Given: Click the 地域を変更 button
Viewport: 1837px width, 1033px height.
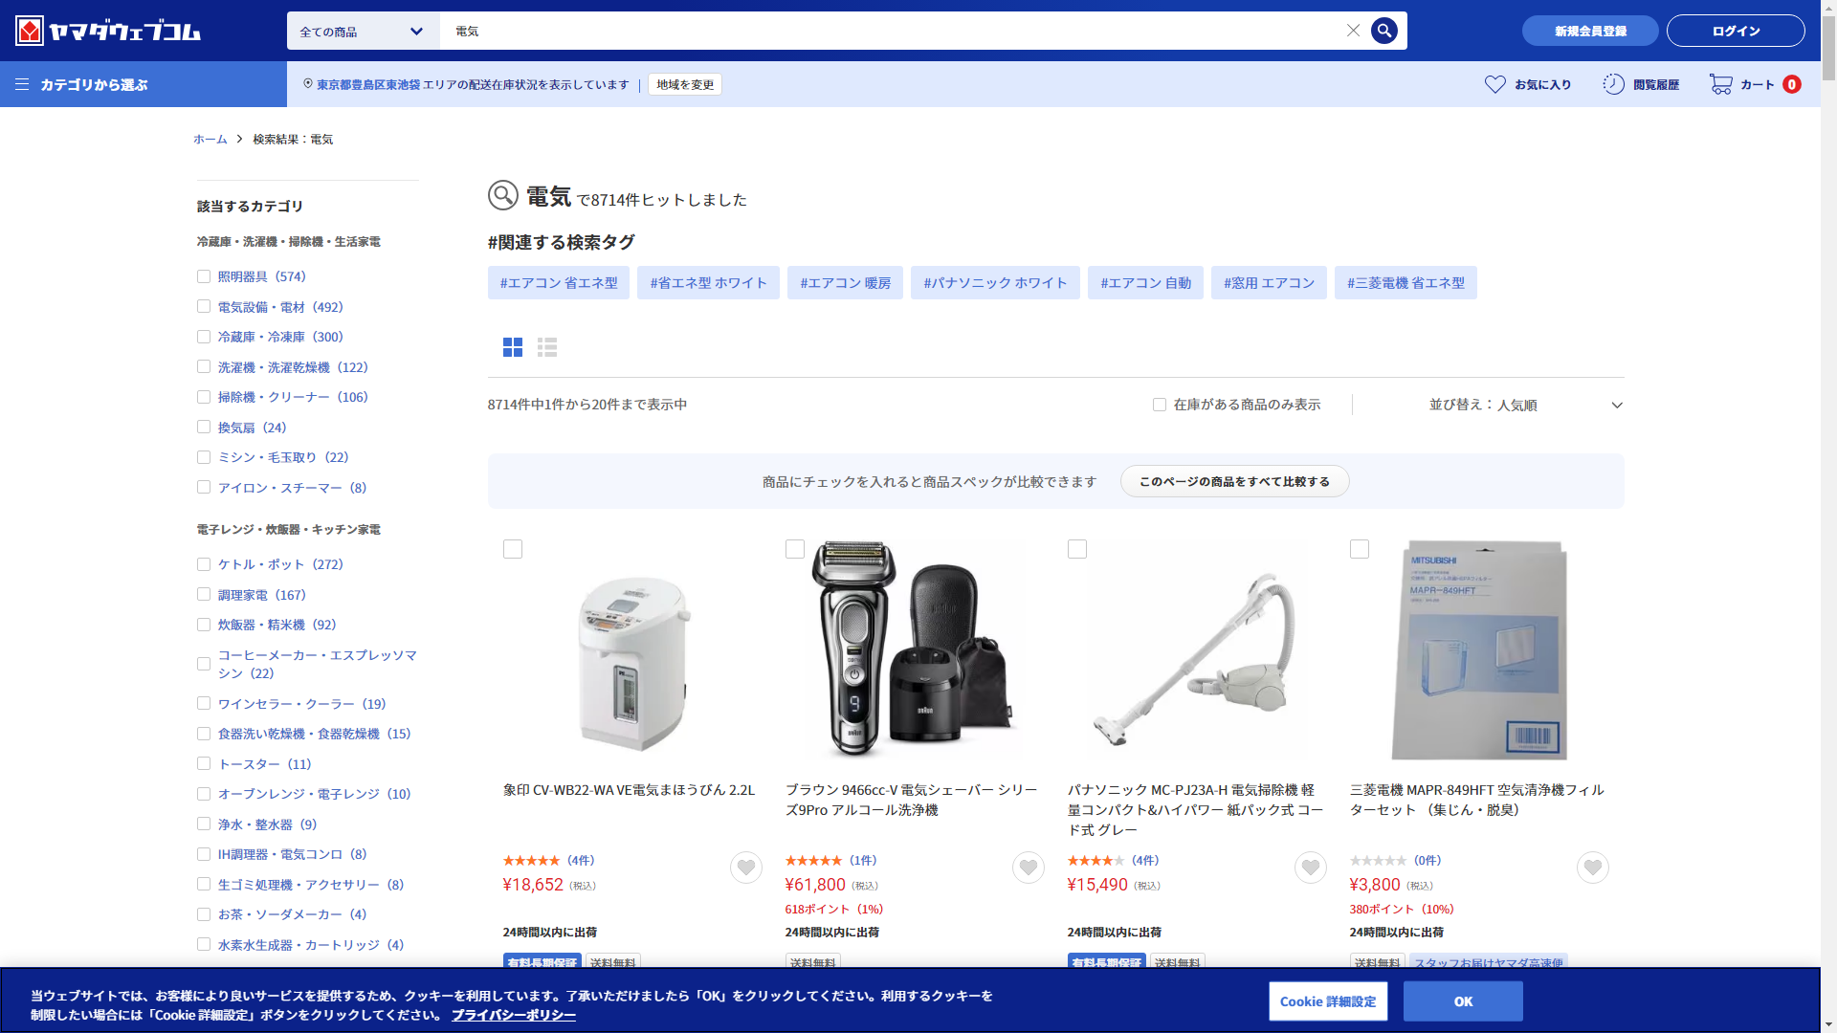Looking at the screenshot, I should [685, 84].
